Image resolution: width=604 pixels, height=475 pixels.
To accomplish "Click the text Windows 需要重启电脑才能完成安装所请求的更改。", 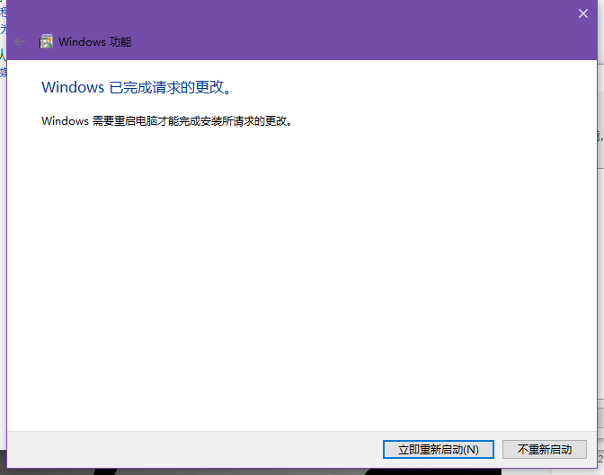I will pyautogui.click(x=167, y=121).
